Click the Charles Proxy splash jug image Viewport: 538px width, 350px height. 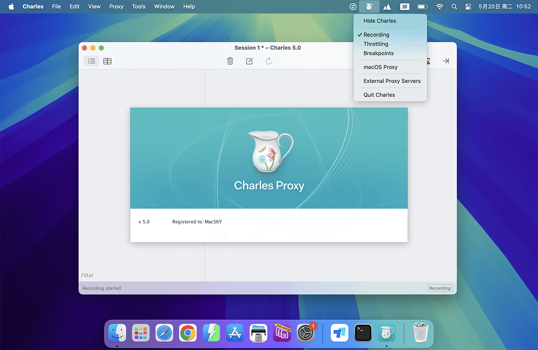coord(271,151)
